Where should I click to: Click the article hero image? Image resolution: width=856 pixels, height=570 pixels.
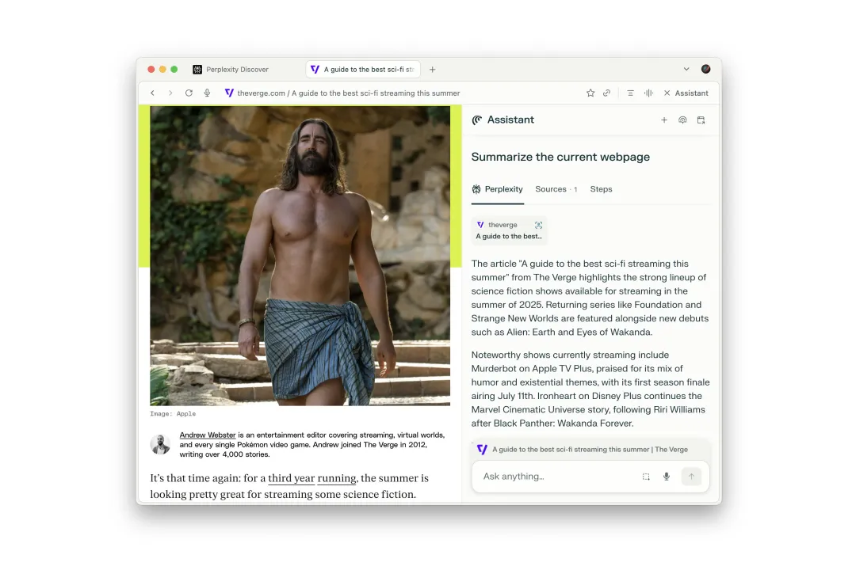point(300,255)
